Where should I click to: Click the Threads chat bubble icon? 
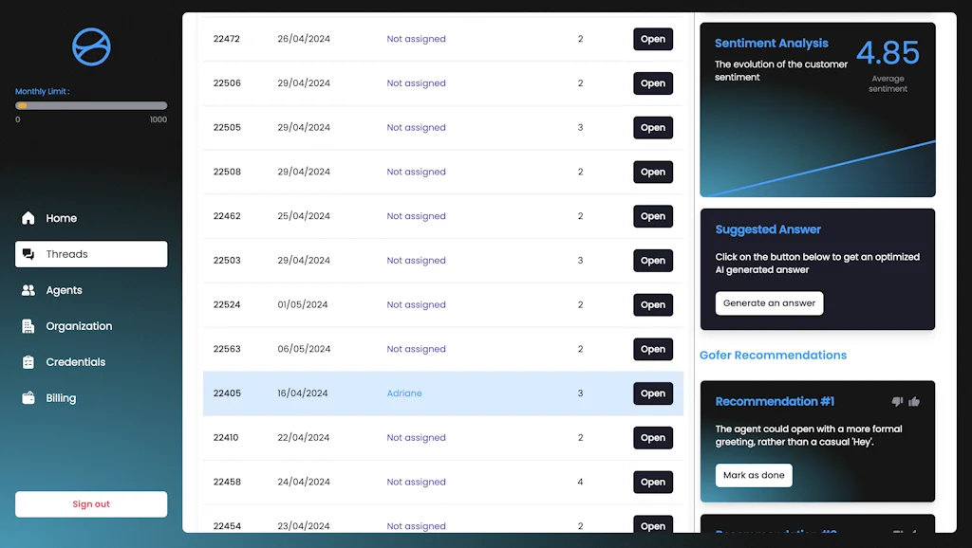(28, 253)
